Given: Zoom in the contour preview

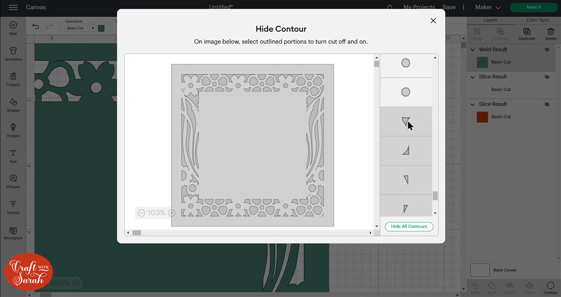Looking at the screenshot, I should [172, 213].
